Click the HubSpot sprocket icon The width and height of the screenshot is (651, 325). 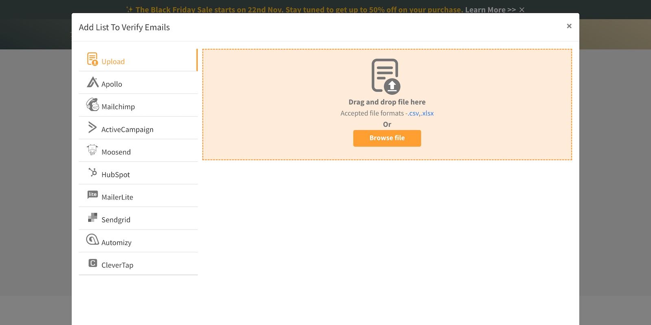pos(93,172)
